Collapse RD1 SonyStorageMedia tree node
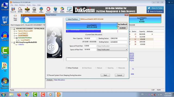The height and width of the screenshot is (97, 174). (x=12, y=42)
